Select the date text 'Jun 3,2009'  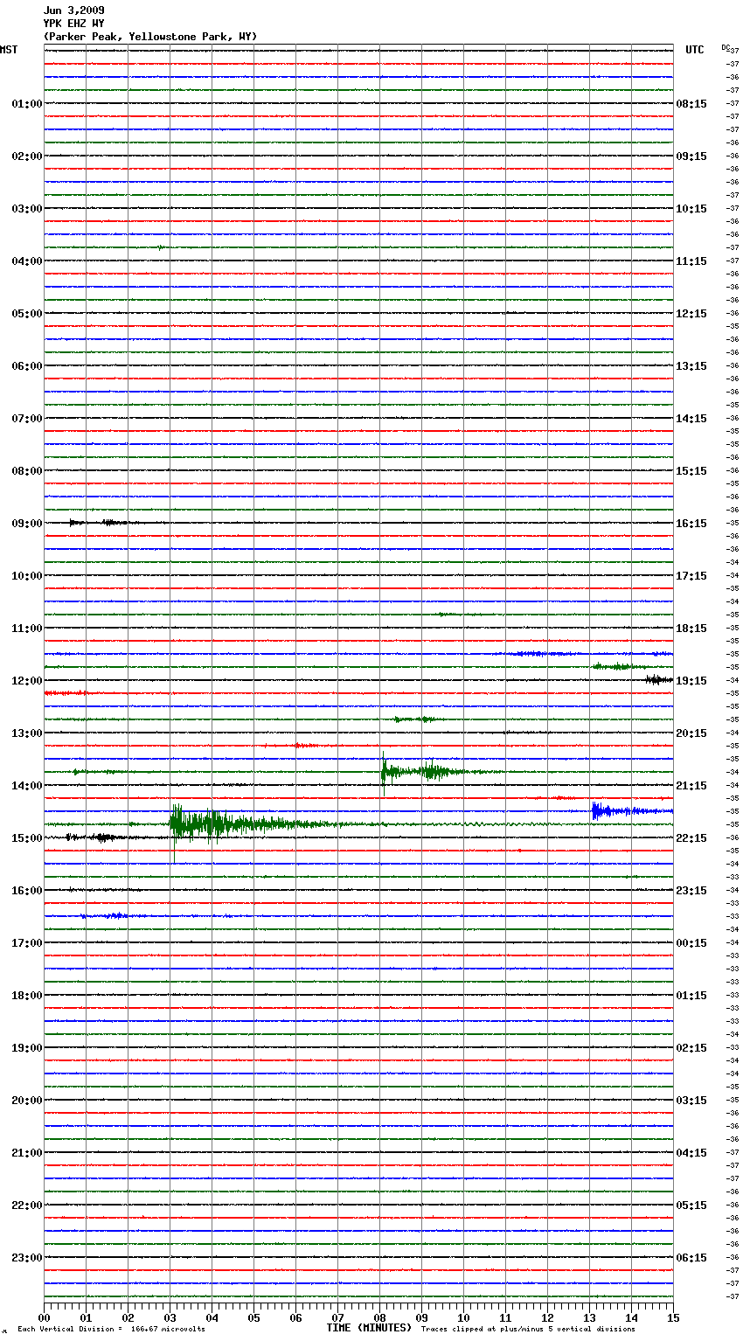(73, 10)
